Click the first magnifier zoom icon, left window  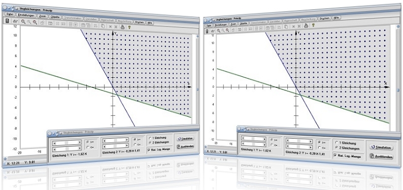pyautogui.click(x=23, y=22)
